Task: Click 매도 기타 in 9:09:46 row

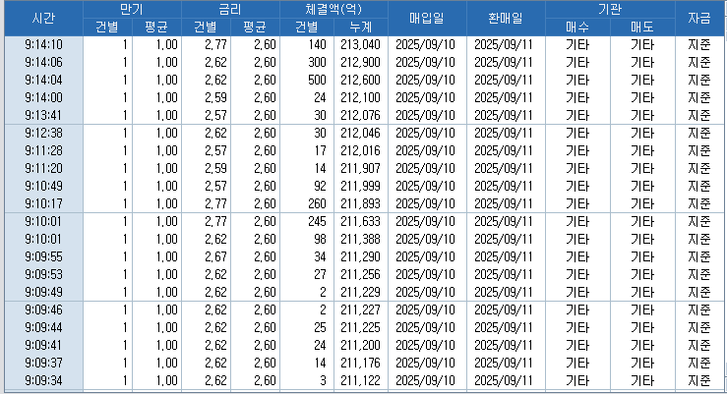Action: pyautogui.click(x=642, y=310)
